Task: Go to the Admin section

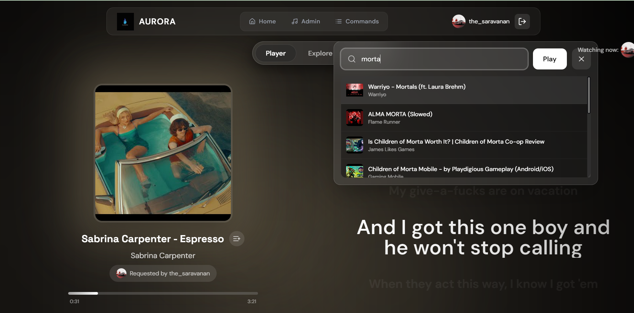Action: tap(306, 21)
